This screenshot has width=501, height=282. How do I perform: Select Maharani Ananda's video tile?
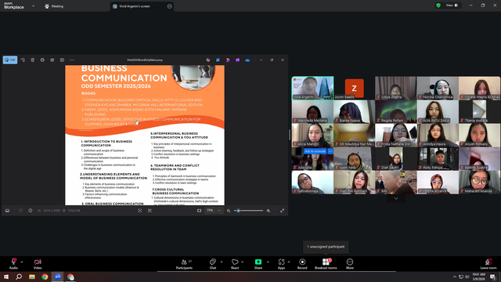[x=480, y=183]
